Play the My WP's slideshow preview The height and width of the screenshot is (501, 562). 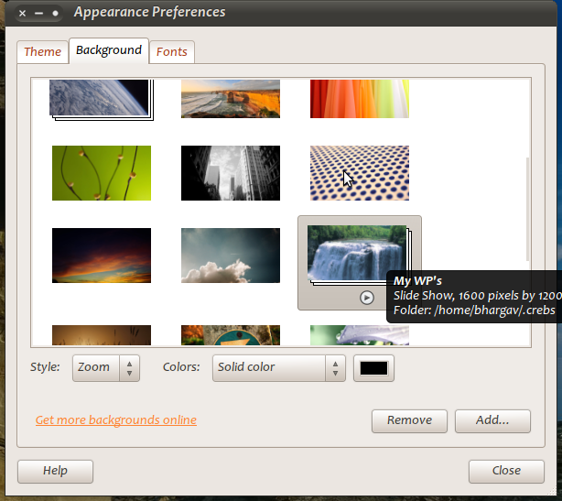(367, 298)
